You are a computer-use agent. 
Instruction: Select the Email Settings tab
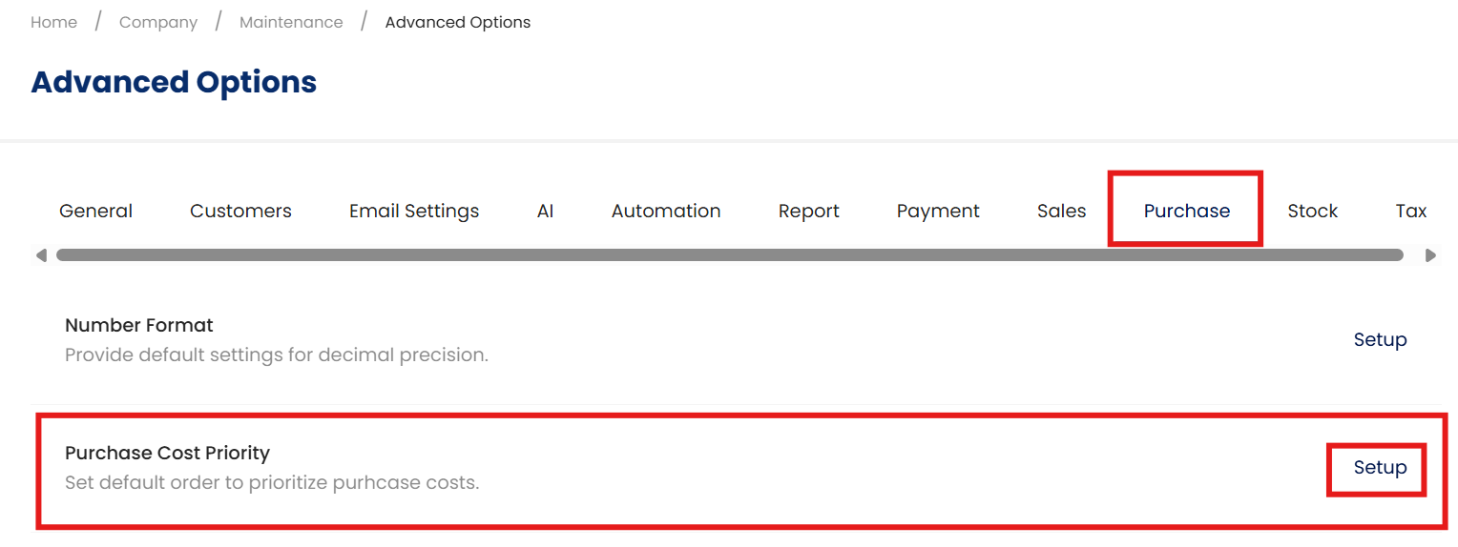(414, 211)
